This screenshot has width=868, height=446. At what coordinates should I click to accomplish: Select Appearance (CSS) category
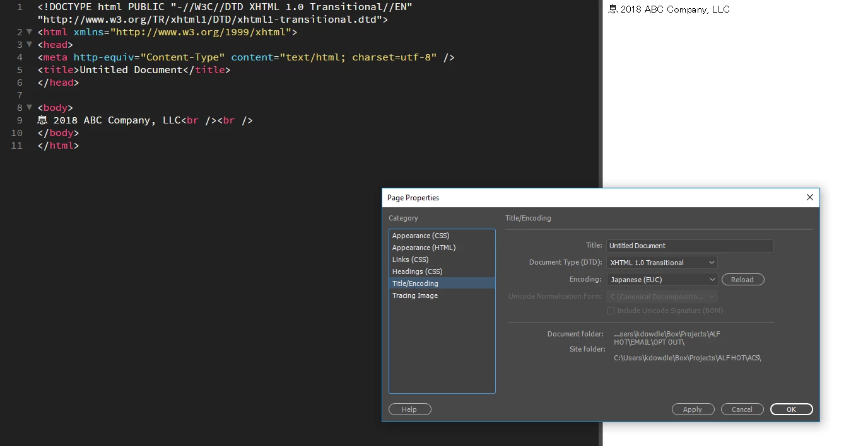[x=442, y=236]
